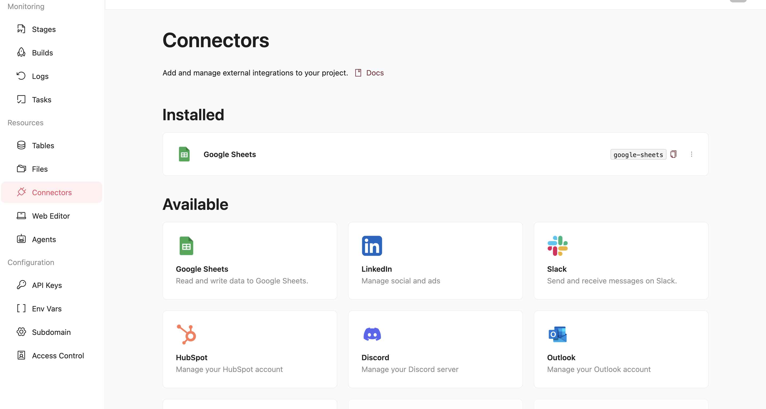Add the LinkedIn connector

[x=435, y=261]
